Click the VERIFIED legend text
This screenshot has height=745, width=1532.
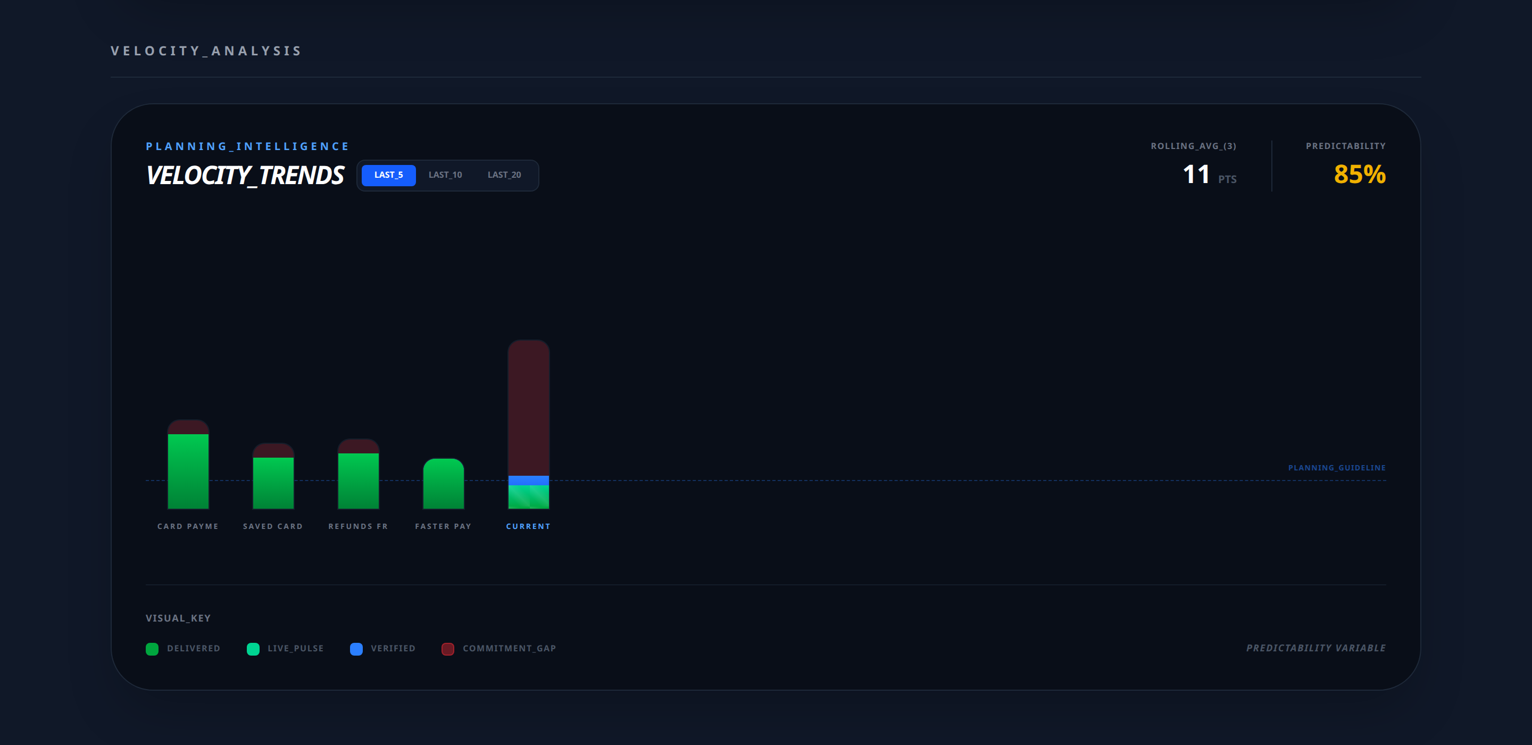point(393,649)
